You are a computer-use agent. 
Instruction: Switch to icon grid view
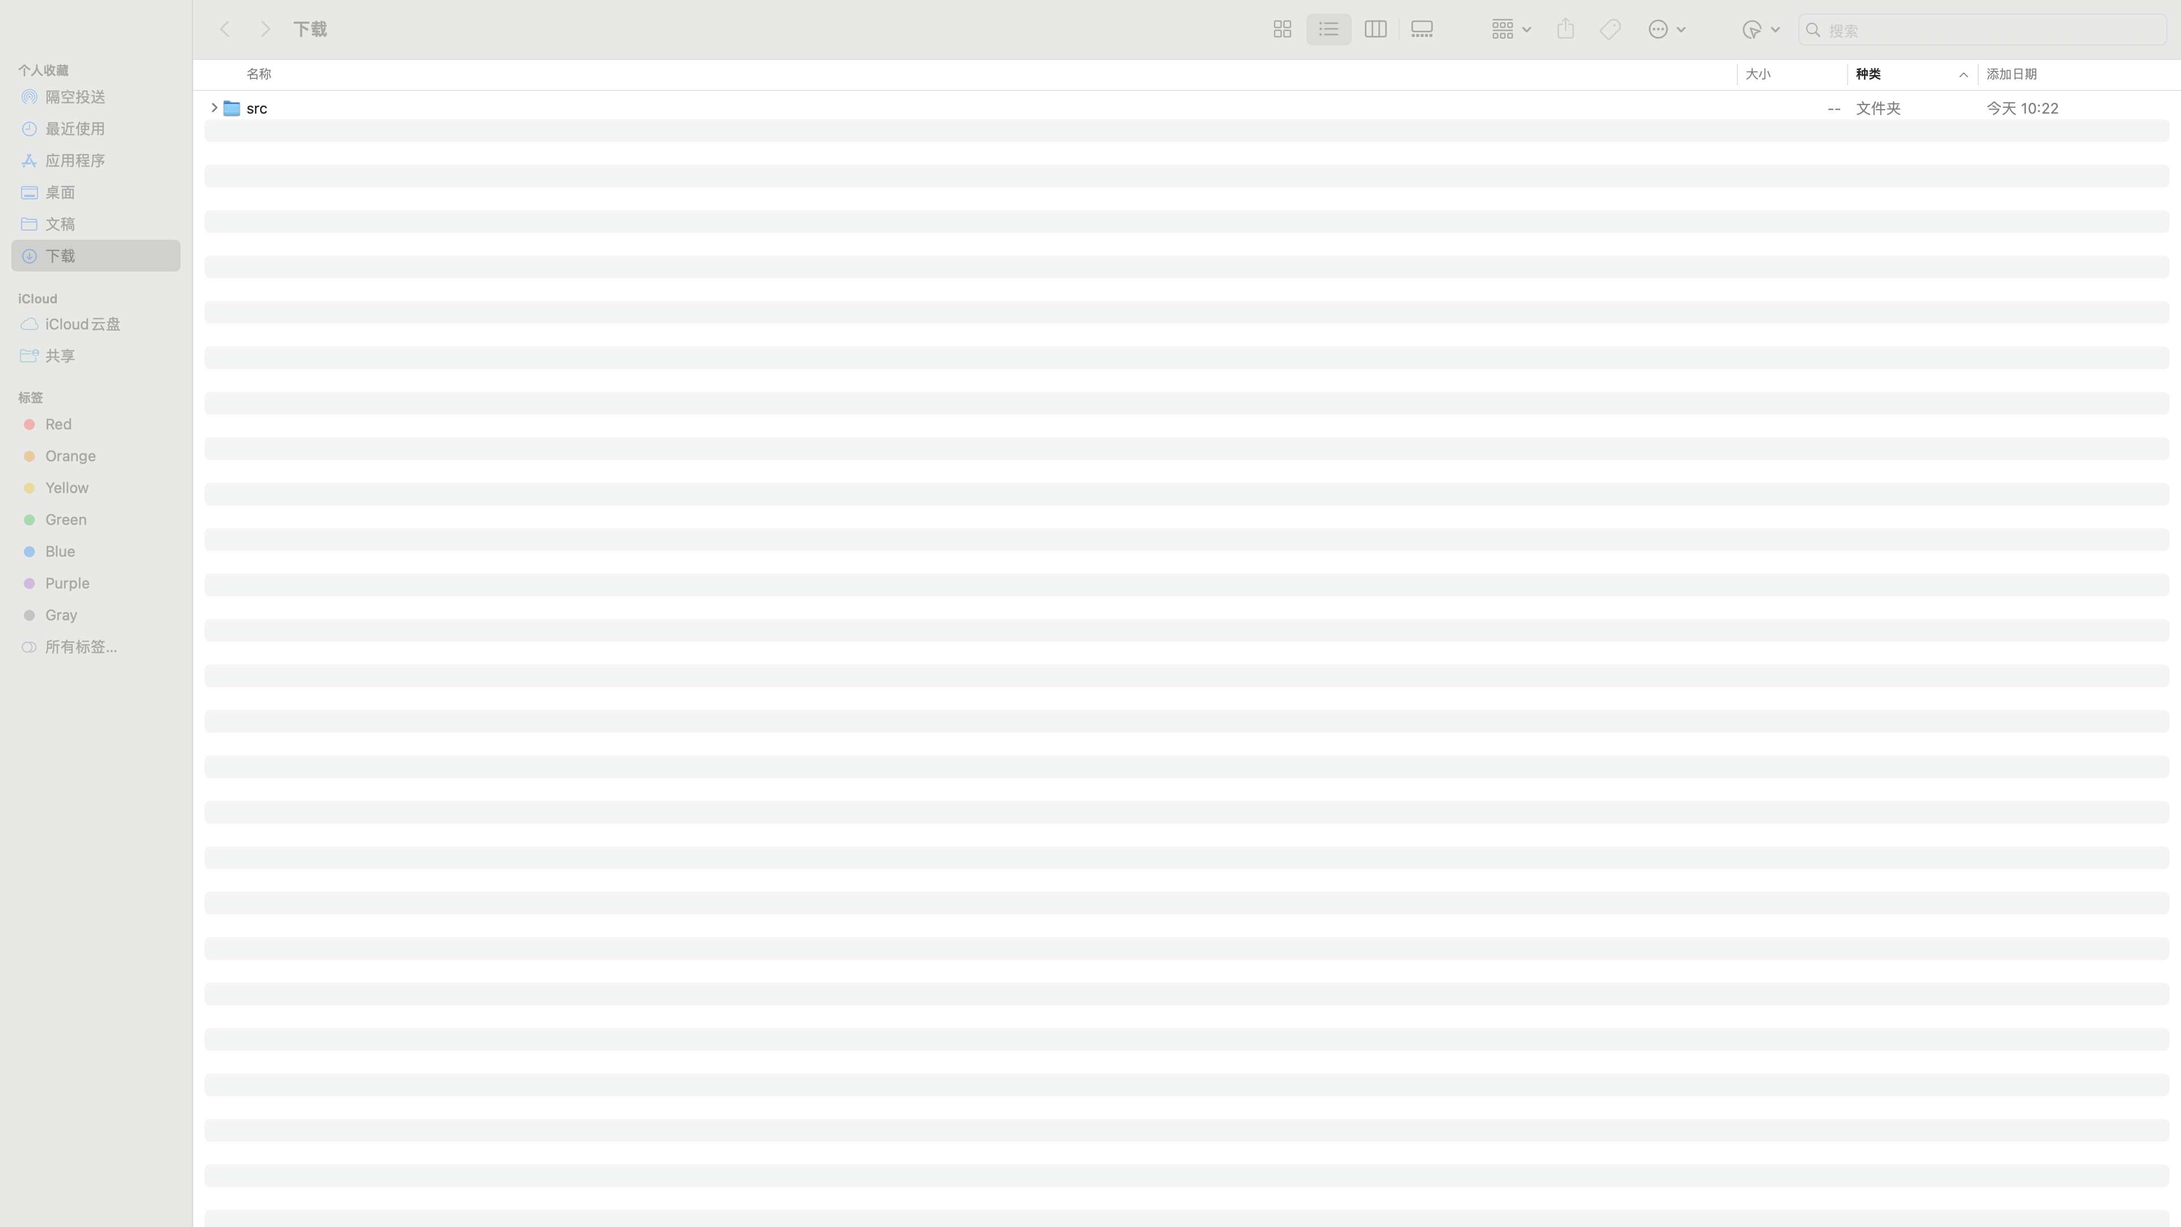(x=1282, y=30)
